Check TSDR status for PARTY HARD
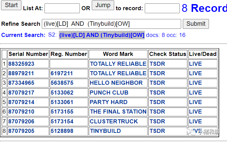Image resolution: width=227 pixels, height=142 pixels. [x=157, y=102]
